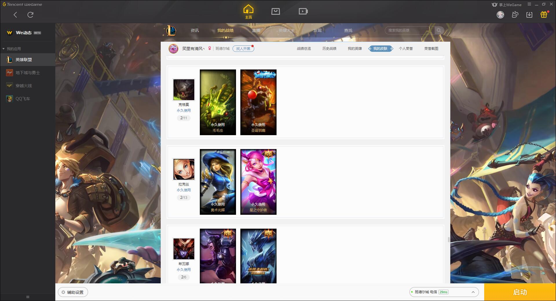Open the store bag icon
Screen dimensions: 556x301
(x=276, y=11)
